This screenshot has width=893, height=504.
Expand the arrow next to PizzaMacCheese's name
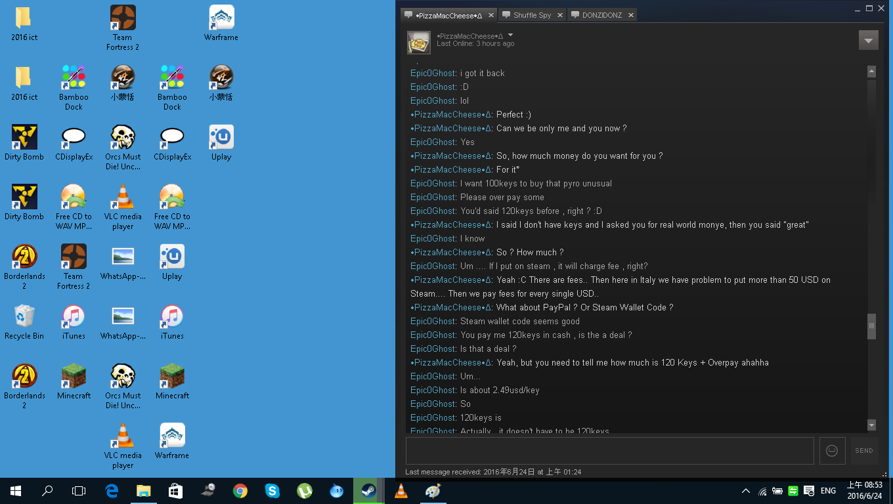tap(511, 35)
